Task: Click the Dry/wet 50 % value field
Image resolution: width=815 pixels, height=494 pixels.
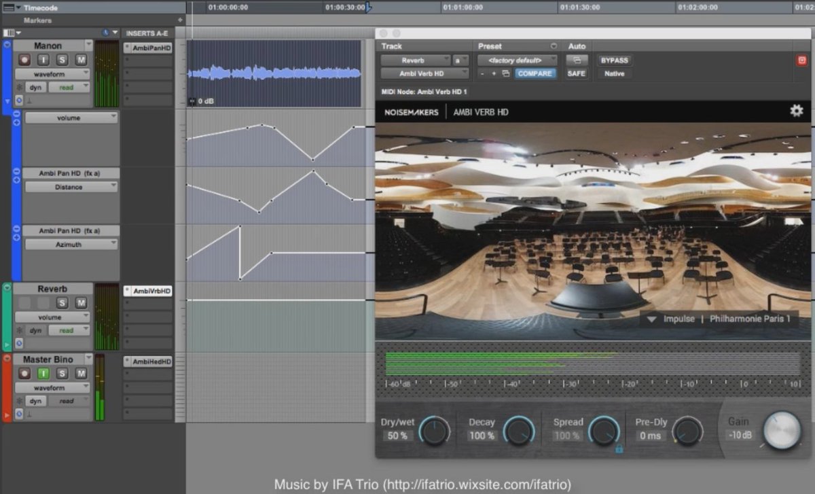Action: pos(397,436)
